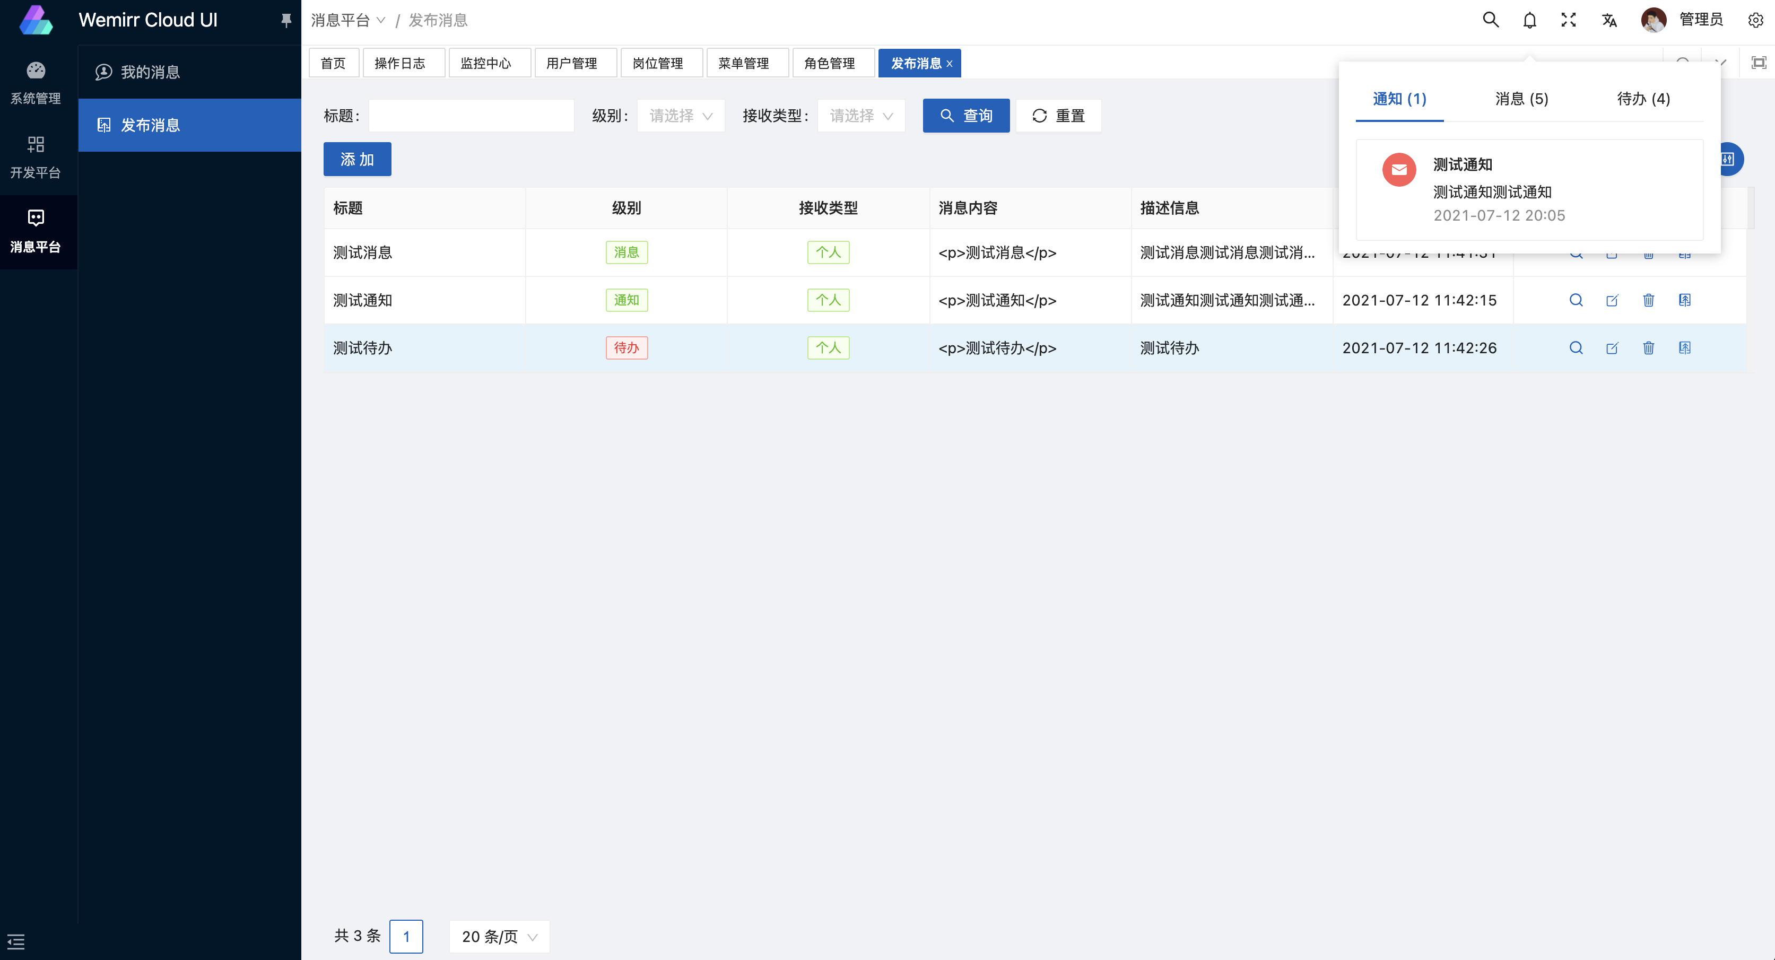Open the settings gear icon

[1755, 20]
